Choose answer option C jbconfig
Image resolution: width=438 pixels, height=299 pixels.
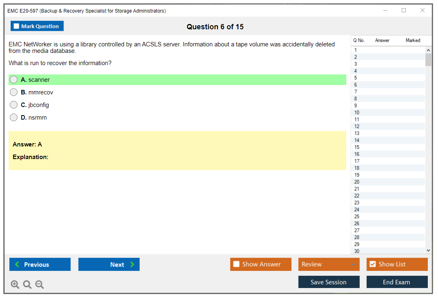pyautogui.click(x=14, y=105)
